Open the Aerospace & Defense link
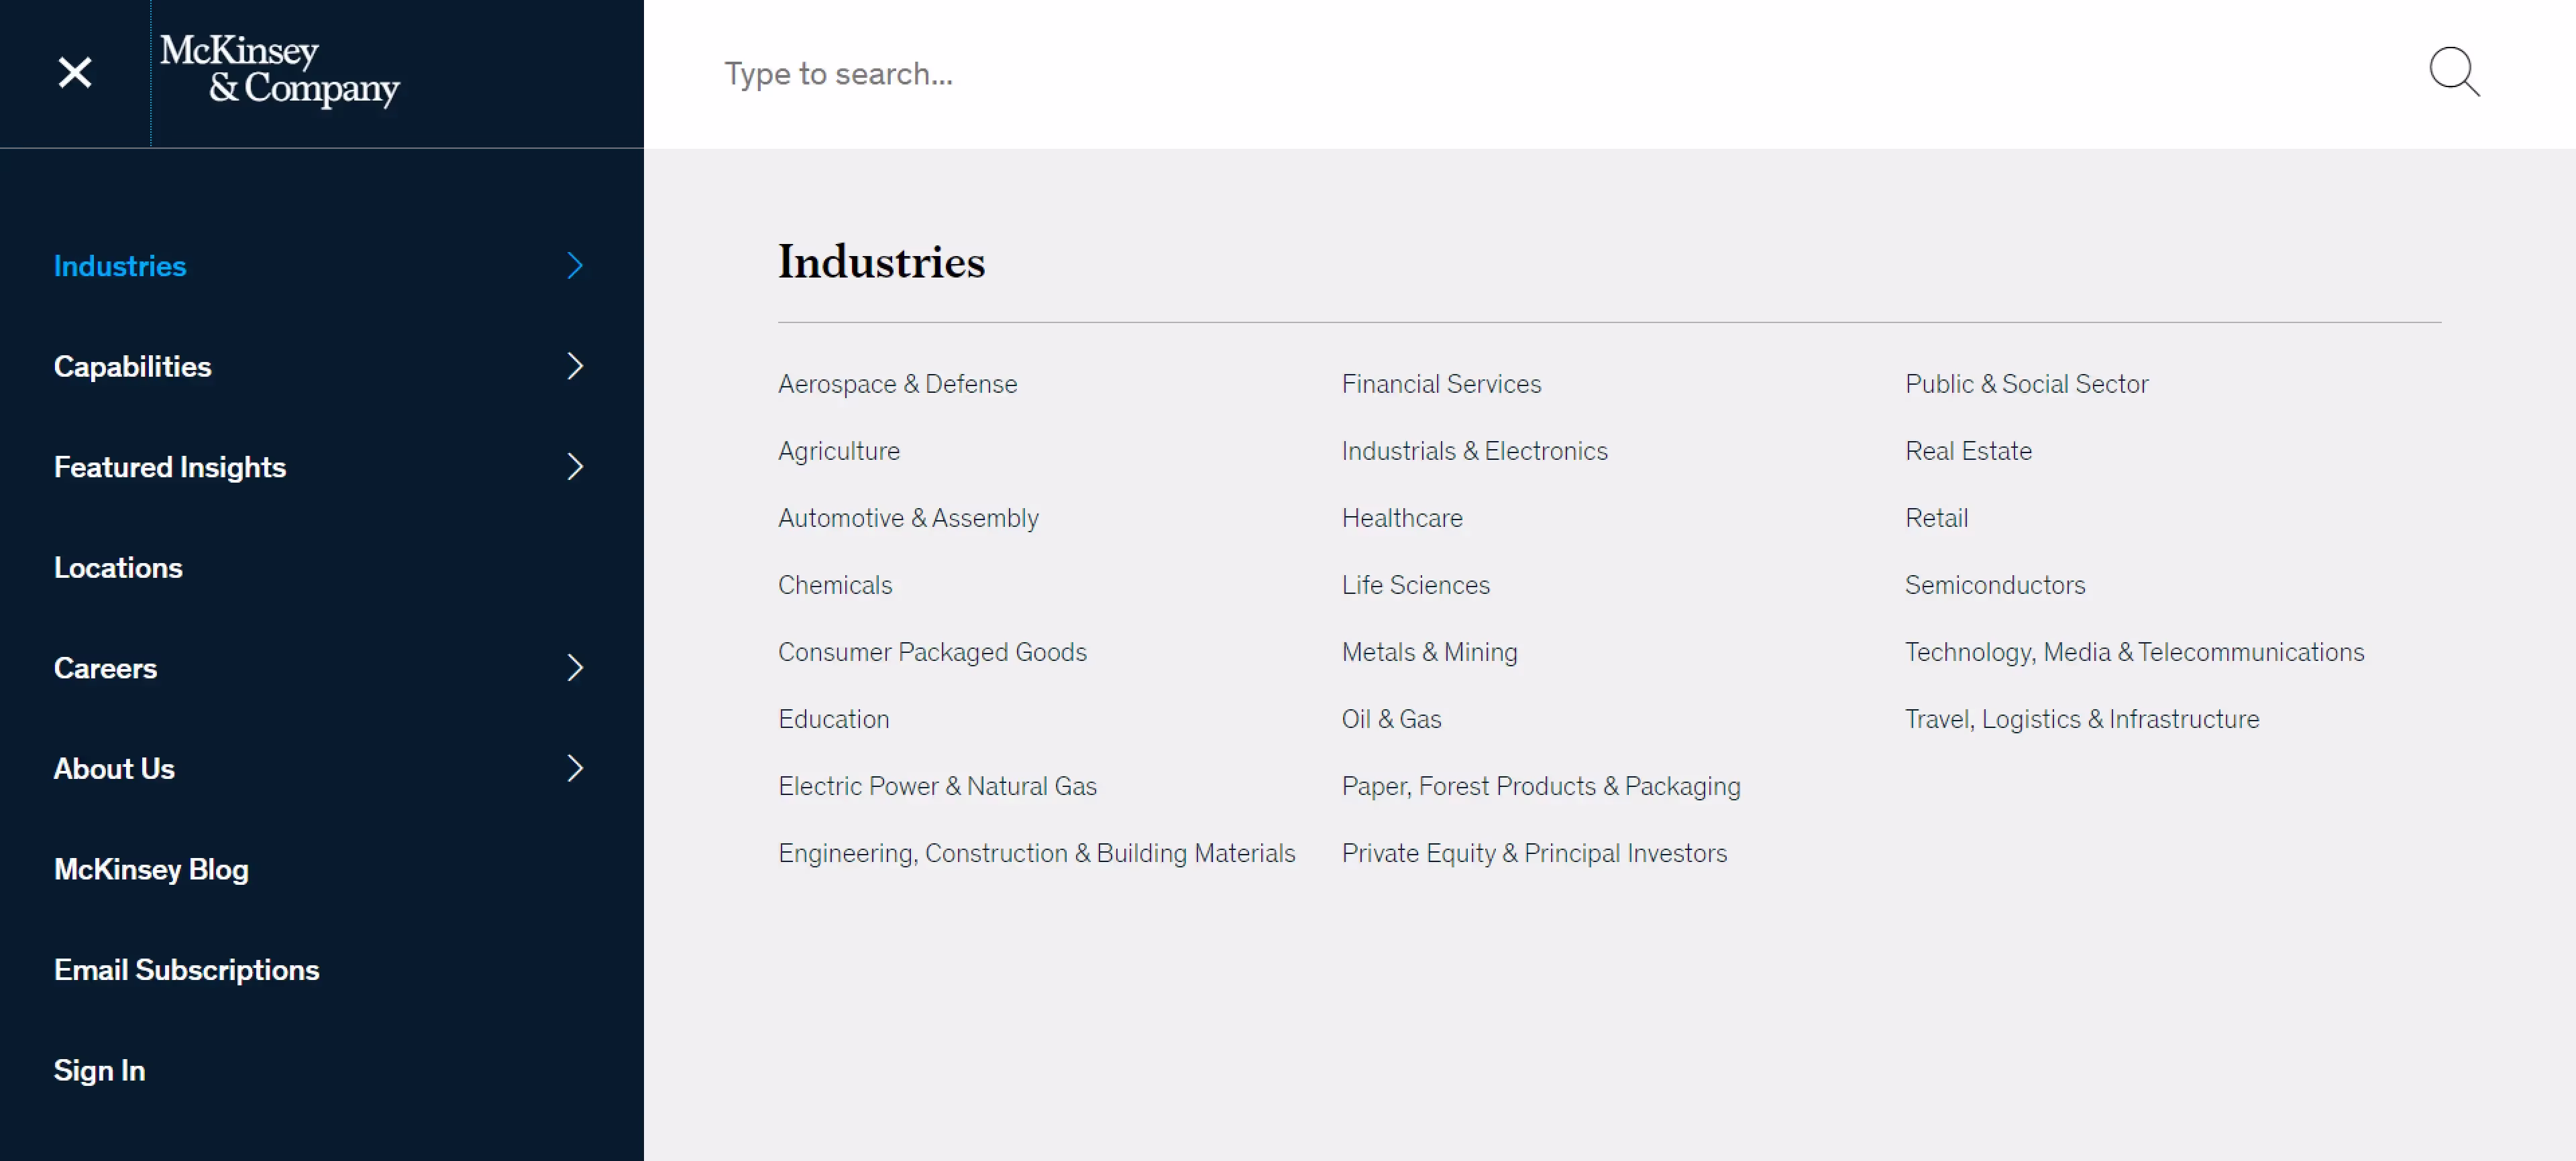The height and width of the screenshot is (1161, 2576). (x=897, y=383)
